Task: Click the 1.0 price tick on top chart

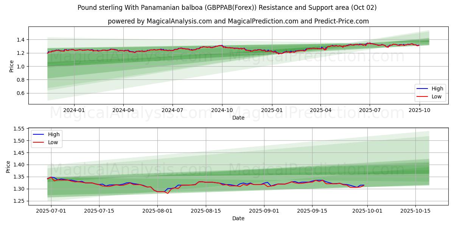Action: [x=20, y=67]
